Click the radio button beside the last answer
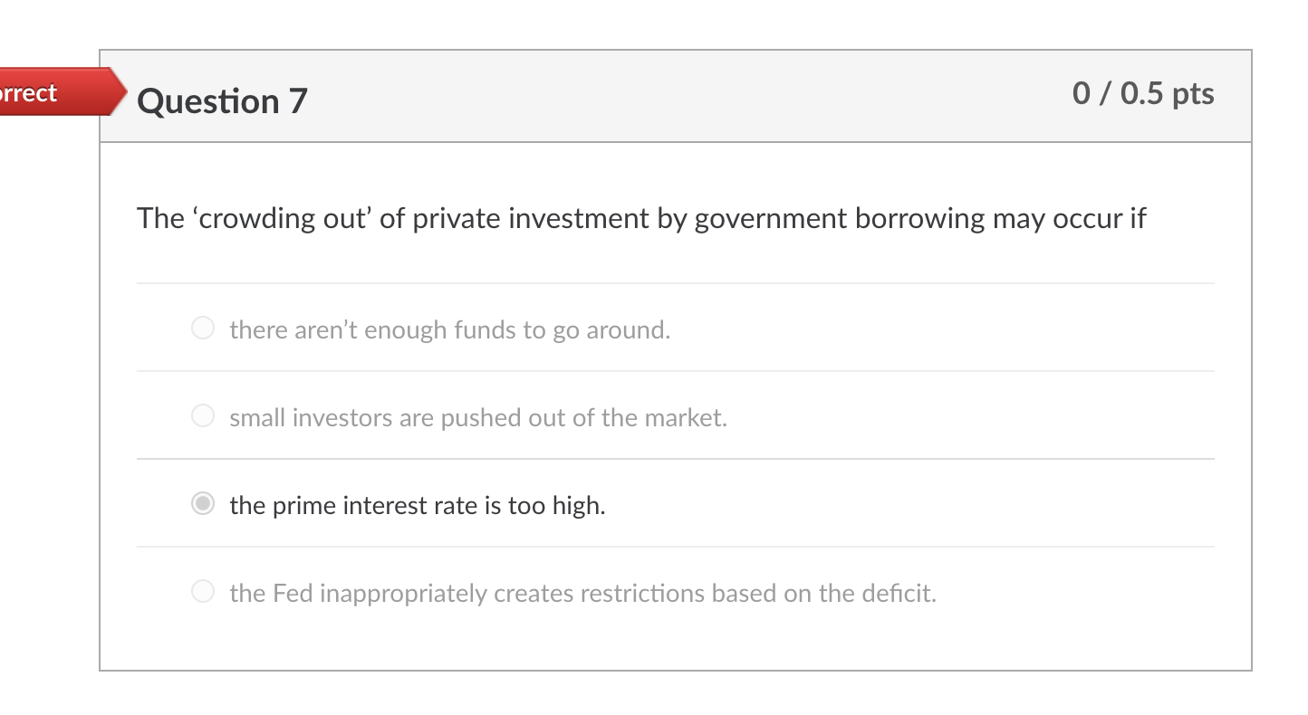 (202, 591)
